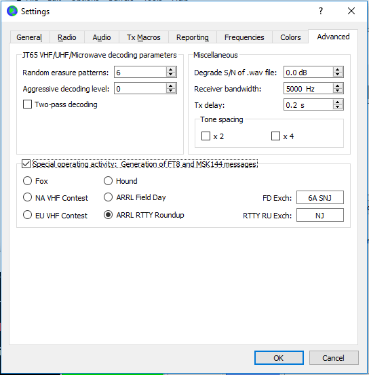369x375 pixels.
Task: Select EU VHF Contest radio button
Action: point(27,215)
